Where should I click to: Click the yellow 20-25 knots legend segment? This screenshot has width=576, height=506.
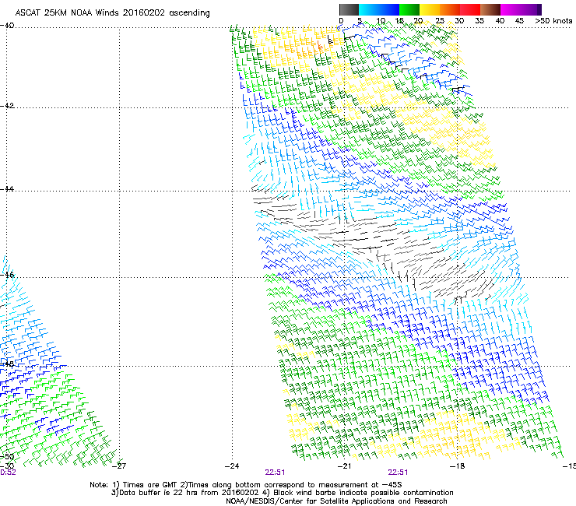click(430, 9)
